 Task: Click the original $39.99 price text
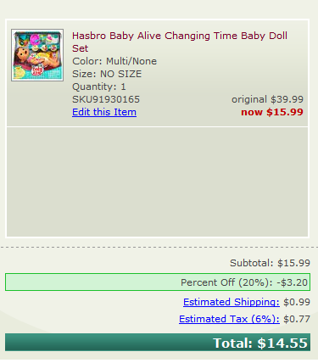point(267,99)
